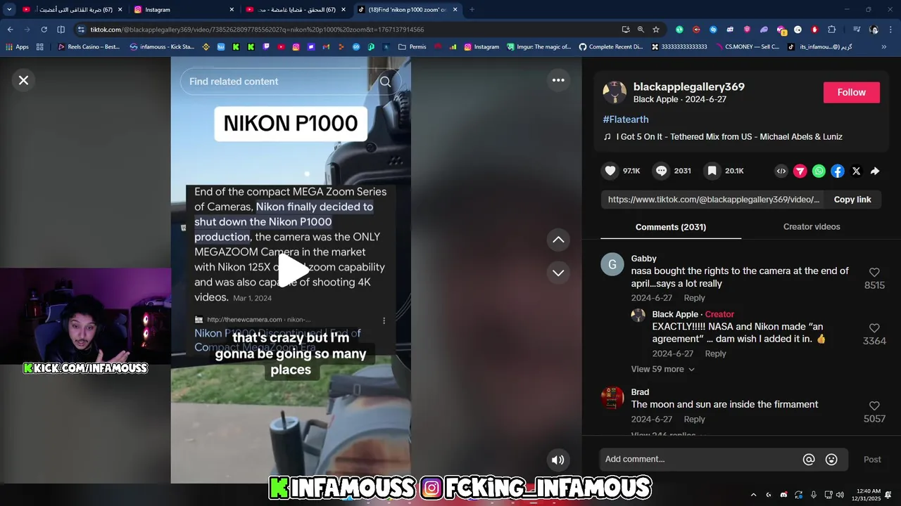901x506 pixels.
Task: Open more share options arrow
Action: pos(875,171)
